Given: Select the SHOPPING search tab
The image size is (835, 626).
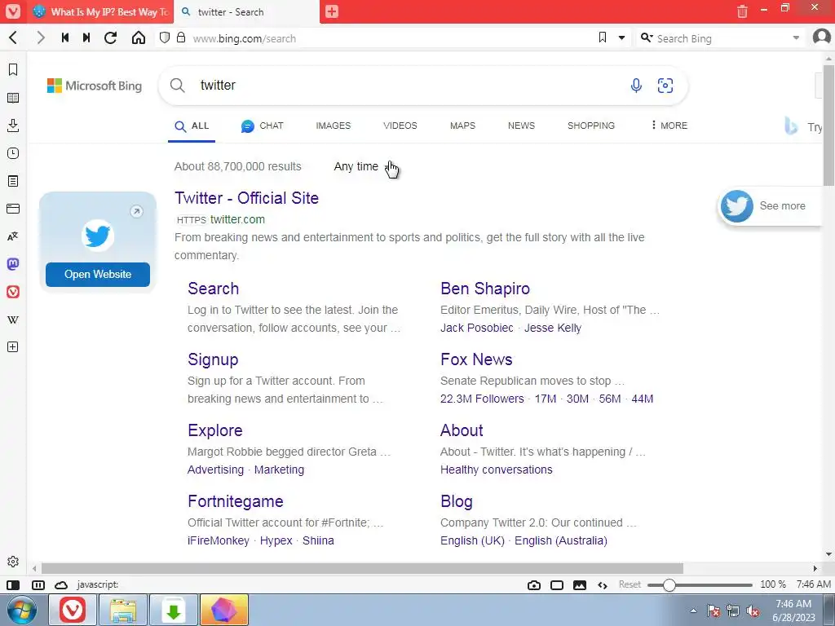Looking at the screenshot, I should pyautogui.click(x=590, y=126).
